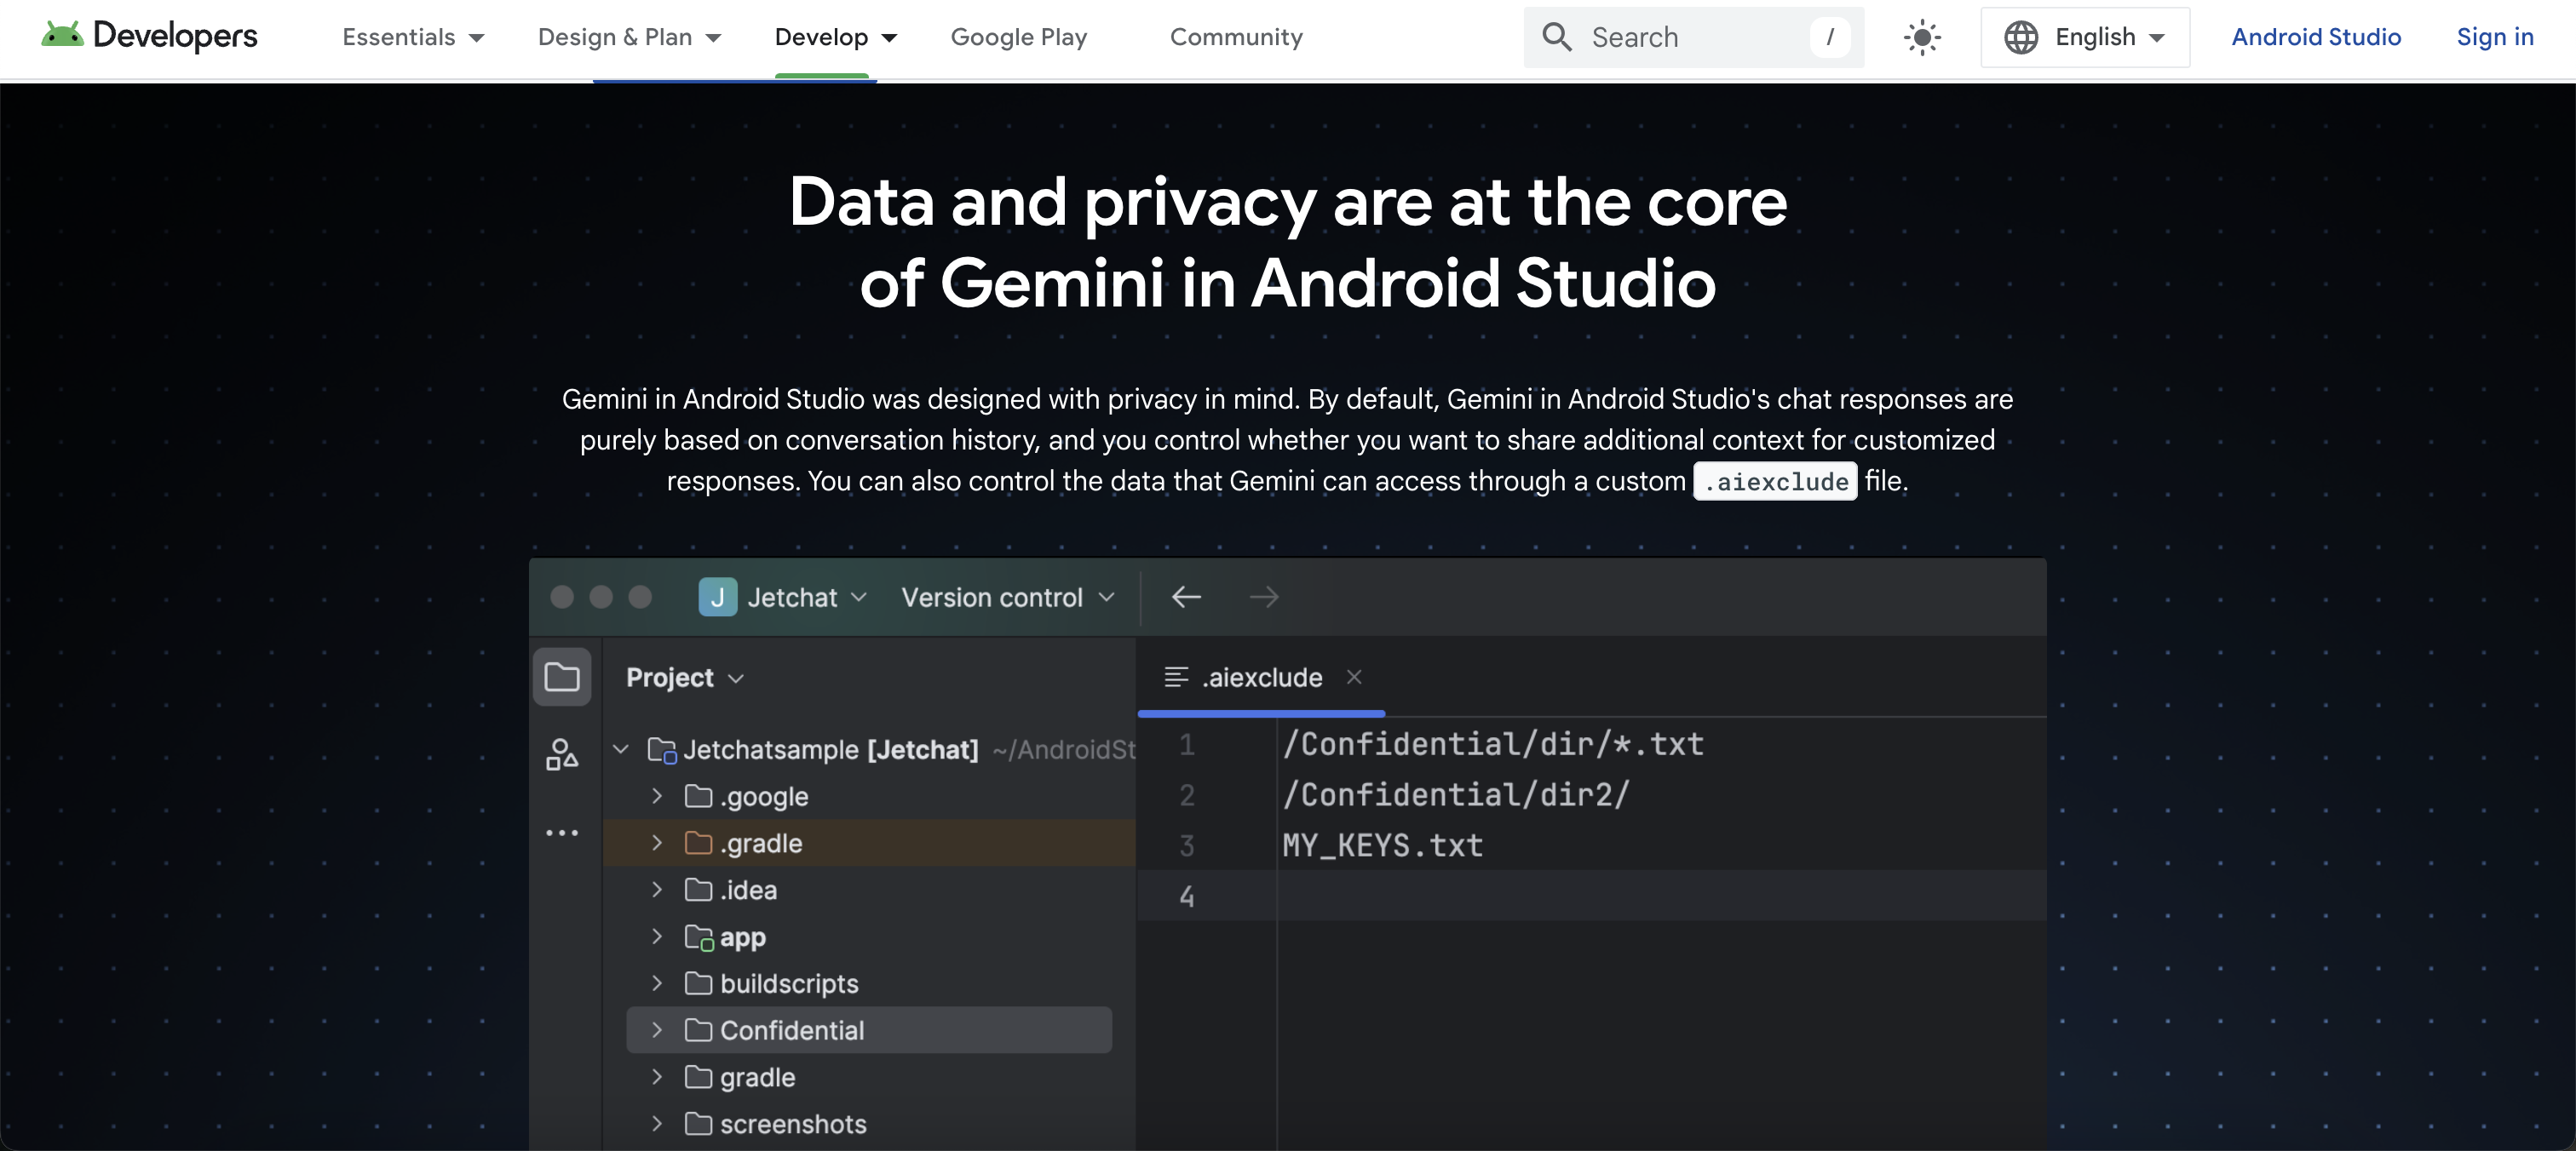This screenshot has width=2576, height=1151.
Task: Select the 'screenshots' tree row label
Action: coord(793,1124)
